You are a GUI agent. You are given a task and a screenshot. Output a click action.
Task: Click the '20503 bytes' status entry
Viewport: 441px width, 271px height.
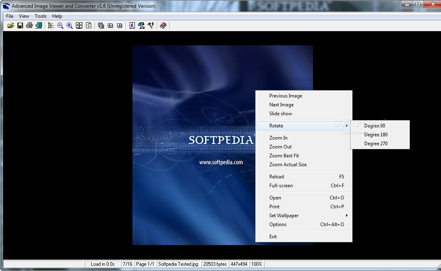tap(215, 264)
